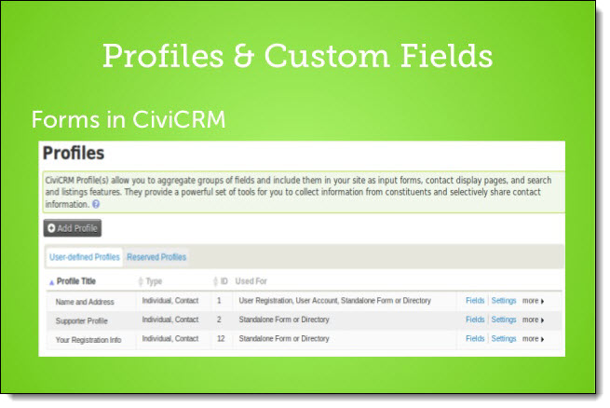Click the help icon after 'information.'
The height and width of the screenshot is (408, 610).
96,204
